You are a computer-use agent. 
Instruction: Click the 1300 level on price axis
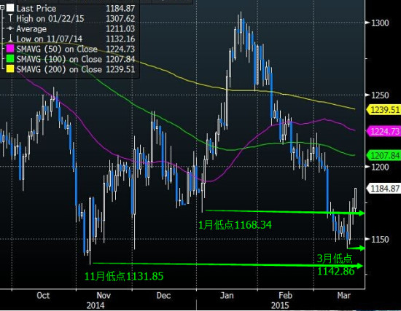click(380, 23)
